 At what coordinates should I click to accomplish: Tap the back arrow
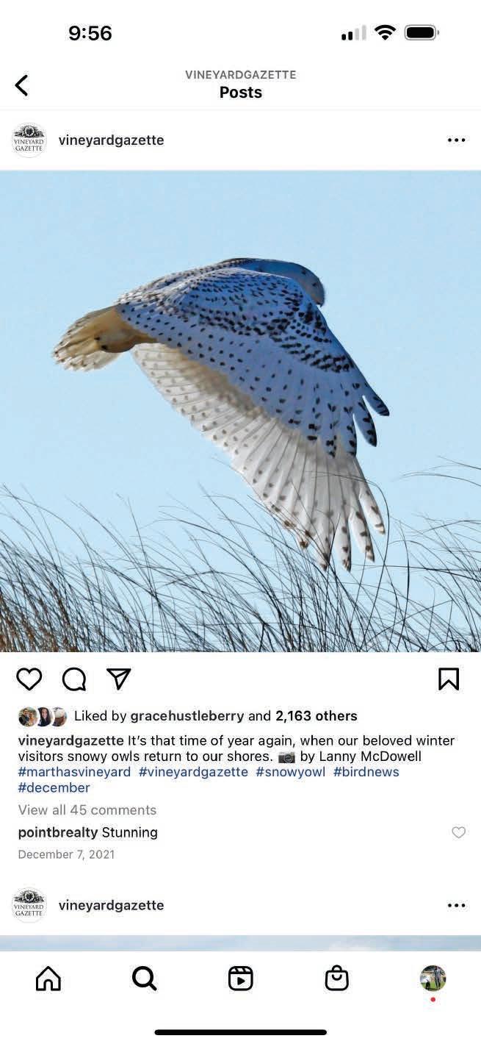pyautogui.click(x=21, y=85)
